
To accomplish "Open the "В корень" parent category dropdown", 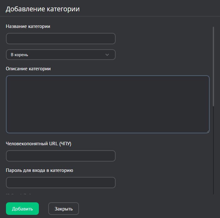I will (x=56, y=55).
